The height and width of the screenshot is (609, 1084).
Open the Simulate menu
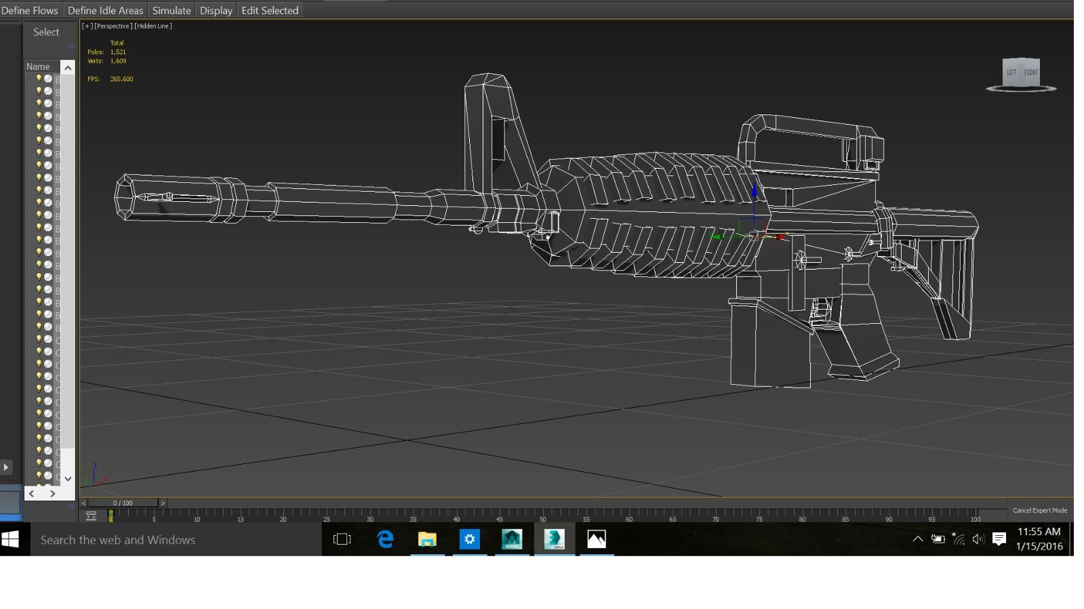171,10
